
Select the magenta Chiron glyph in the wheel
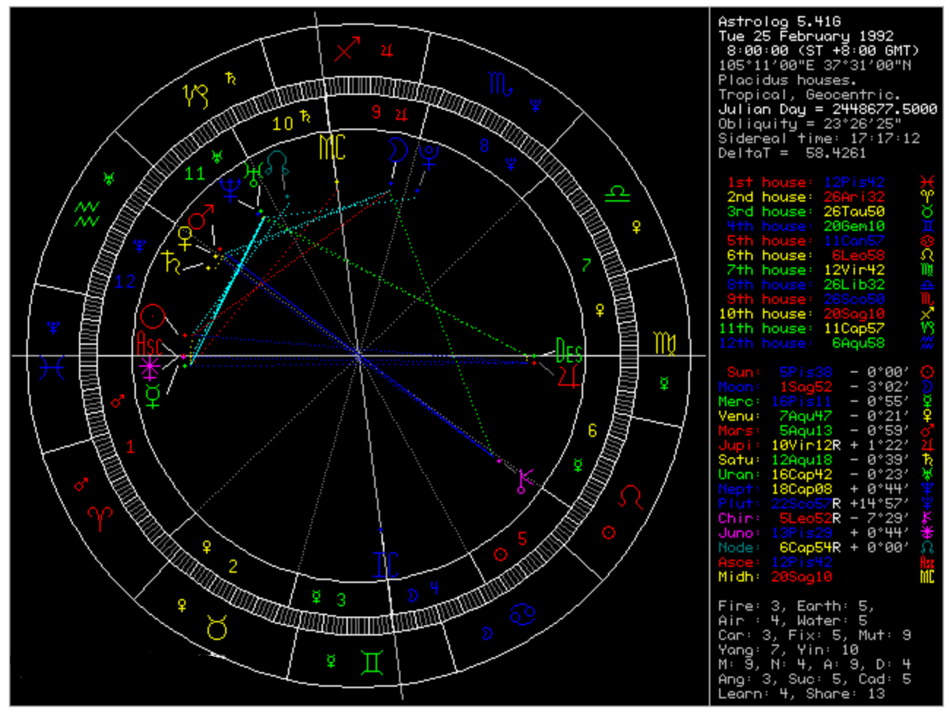(x=525, y=481)
